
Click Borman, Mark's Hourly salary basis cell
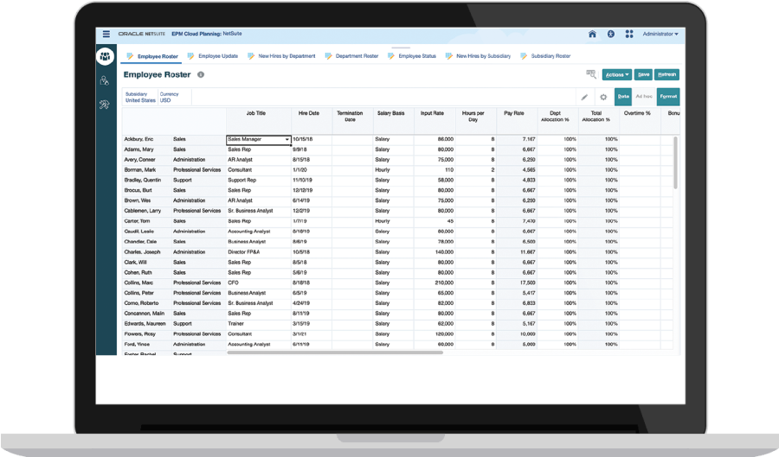pos(394,170)
